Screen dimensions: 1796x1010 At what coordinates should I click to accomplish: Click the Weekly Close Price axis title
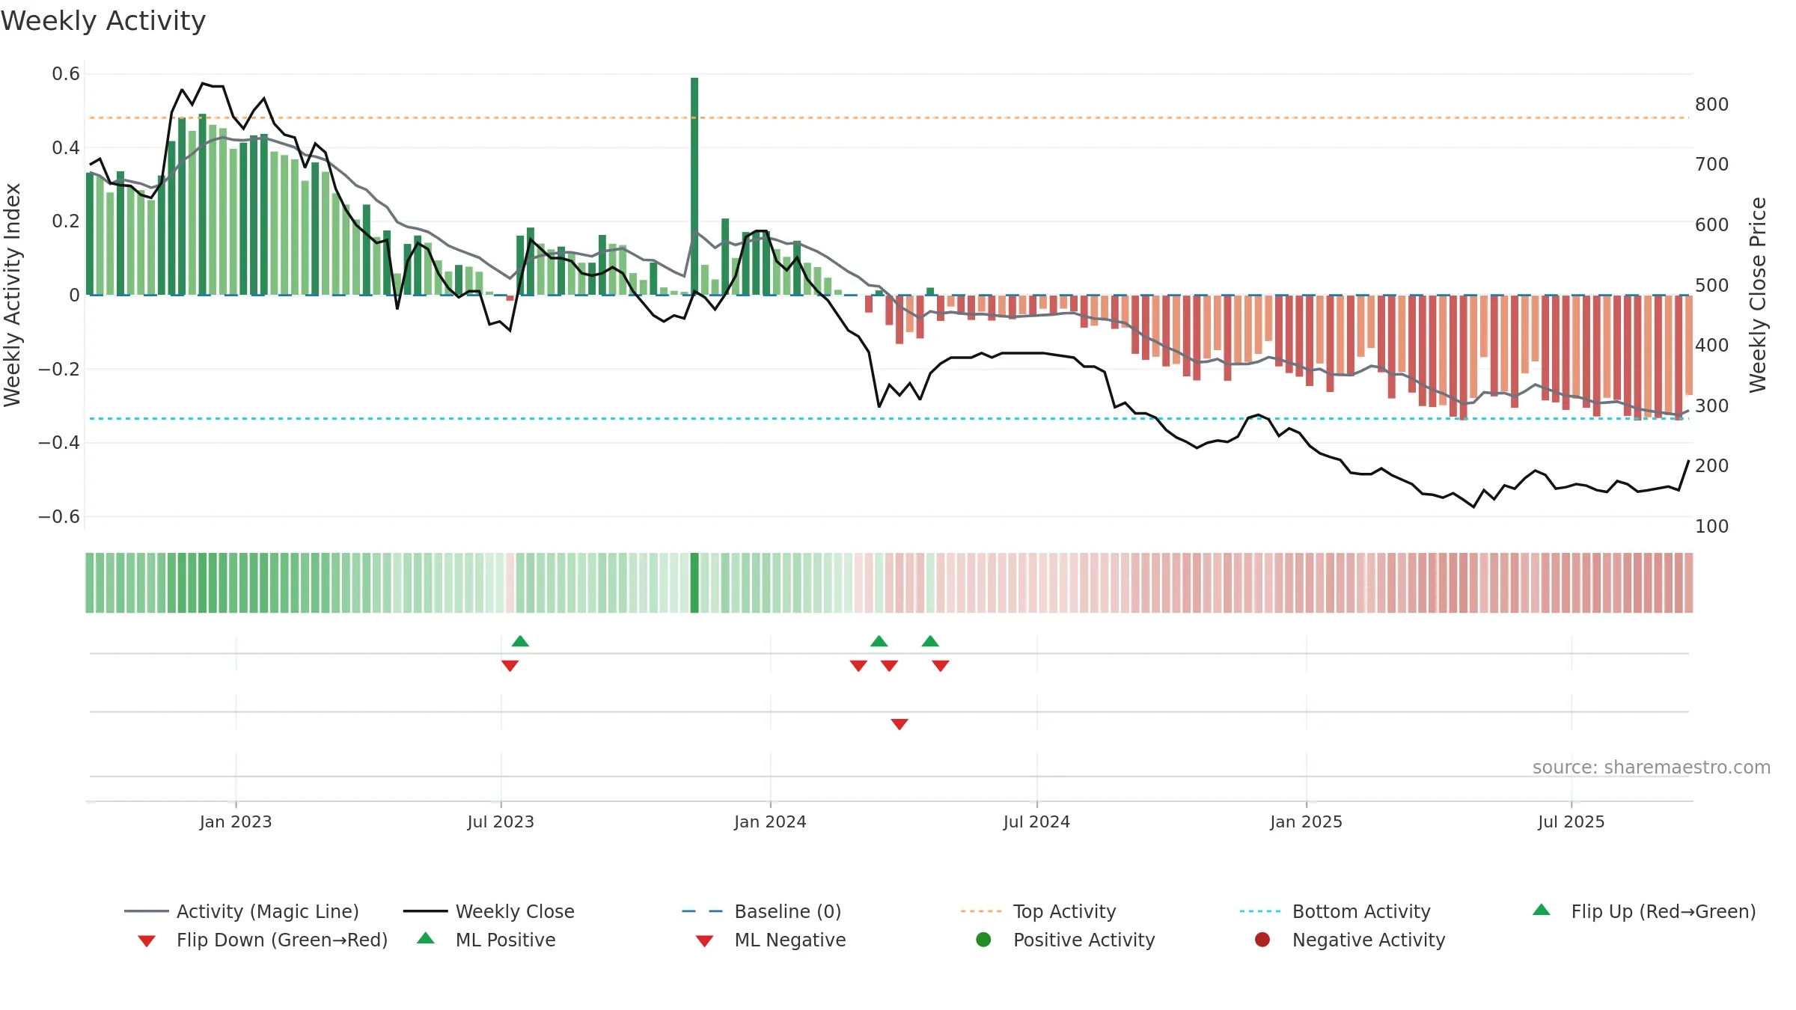pyautogui.click(x=1758, y=295)
